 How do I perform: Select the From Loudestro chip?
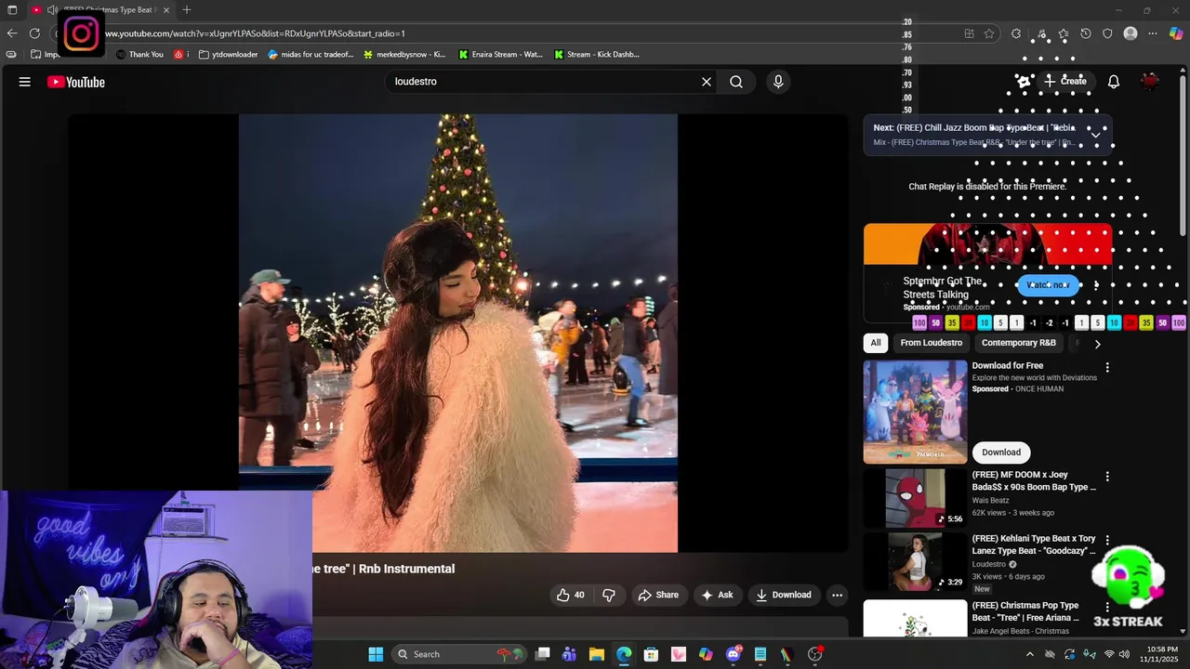coord(931,343)
